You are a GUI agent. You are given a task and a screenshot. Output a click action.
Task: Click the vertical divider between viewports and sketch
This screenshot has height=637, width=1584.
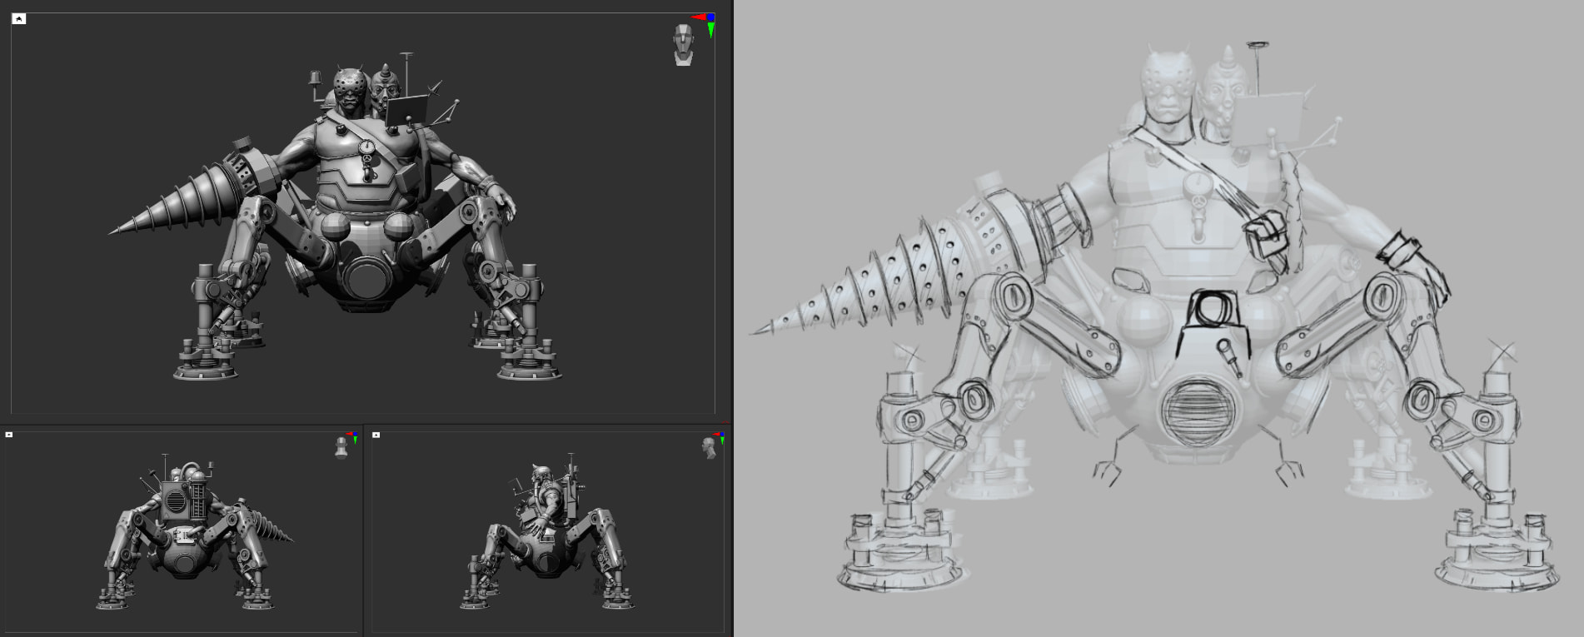tap(732, 318)
